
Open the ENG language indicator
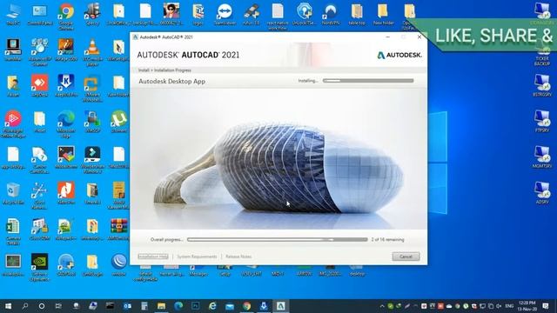click(x=509, y=306)
